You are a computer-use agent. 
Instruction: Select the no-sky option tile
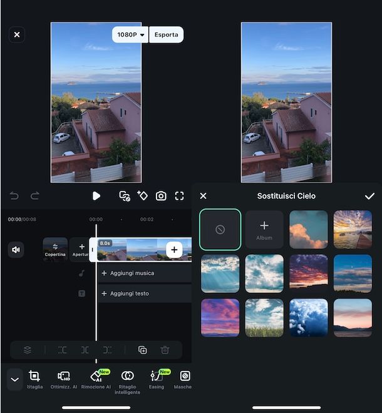[220, 230]
